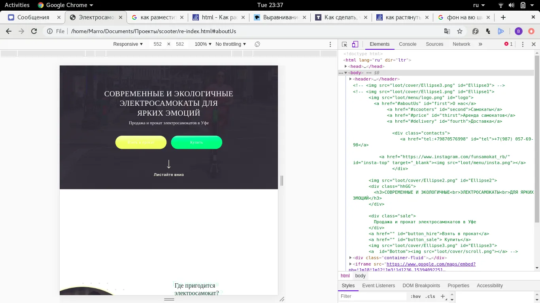Open the Google Chrome app menu
540x303 pixels.
[x=65, y=5]
